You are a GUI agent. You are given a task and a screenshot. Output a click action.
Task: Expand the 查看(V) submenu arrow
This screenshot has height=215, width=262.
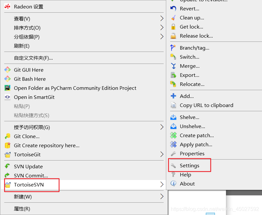point(162,18)
